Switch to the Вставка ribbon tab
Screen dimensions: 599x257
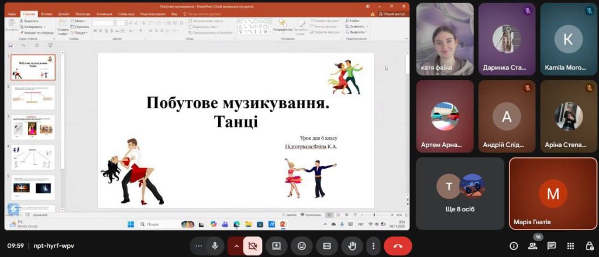[x=47, y=13]
